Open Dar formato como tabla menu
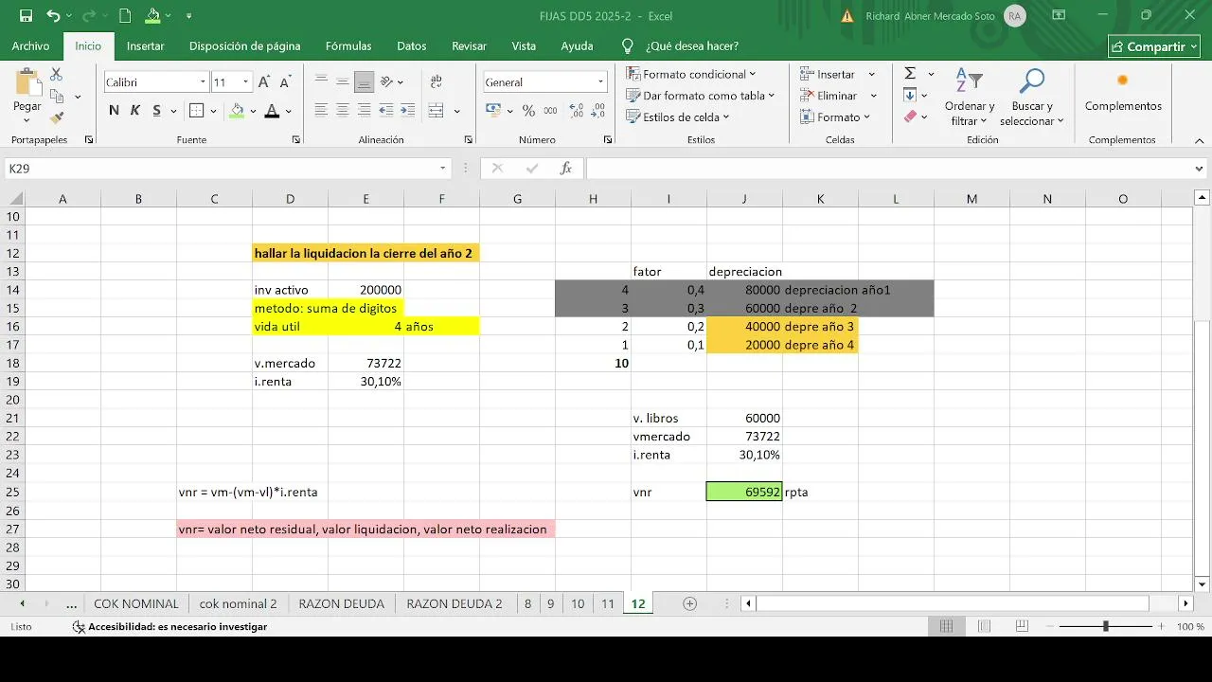 pos(701,96)
